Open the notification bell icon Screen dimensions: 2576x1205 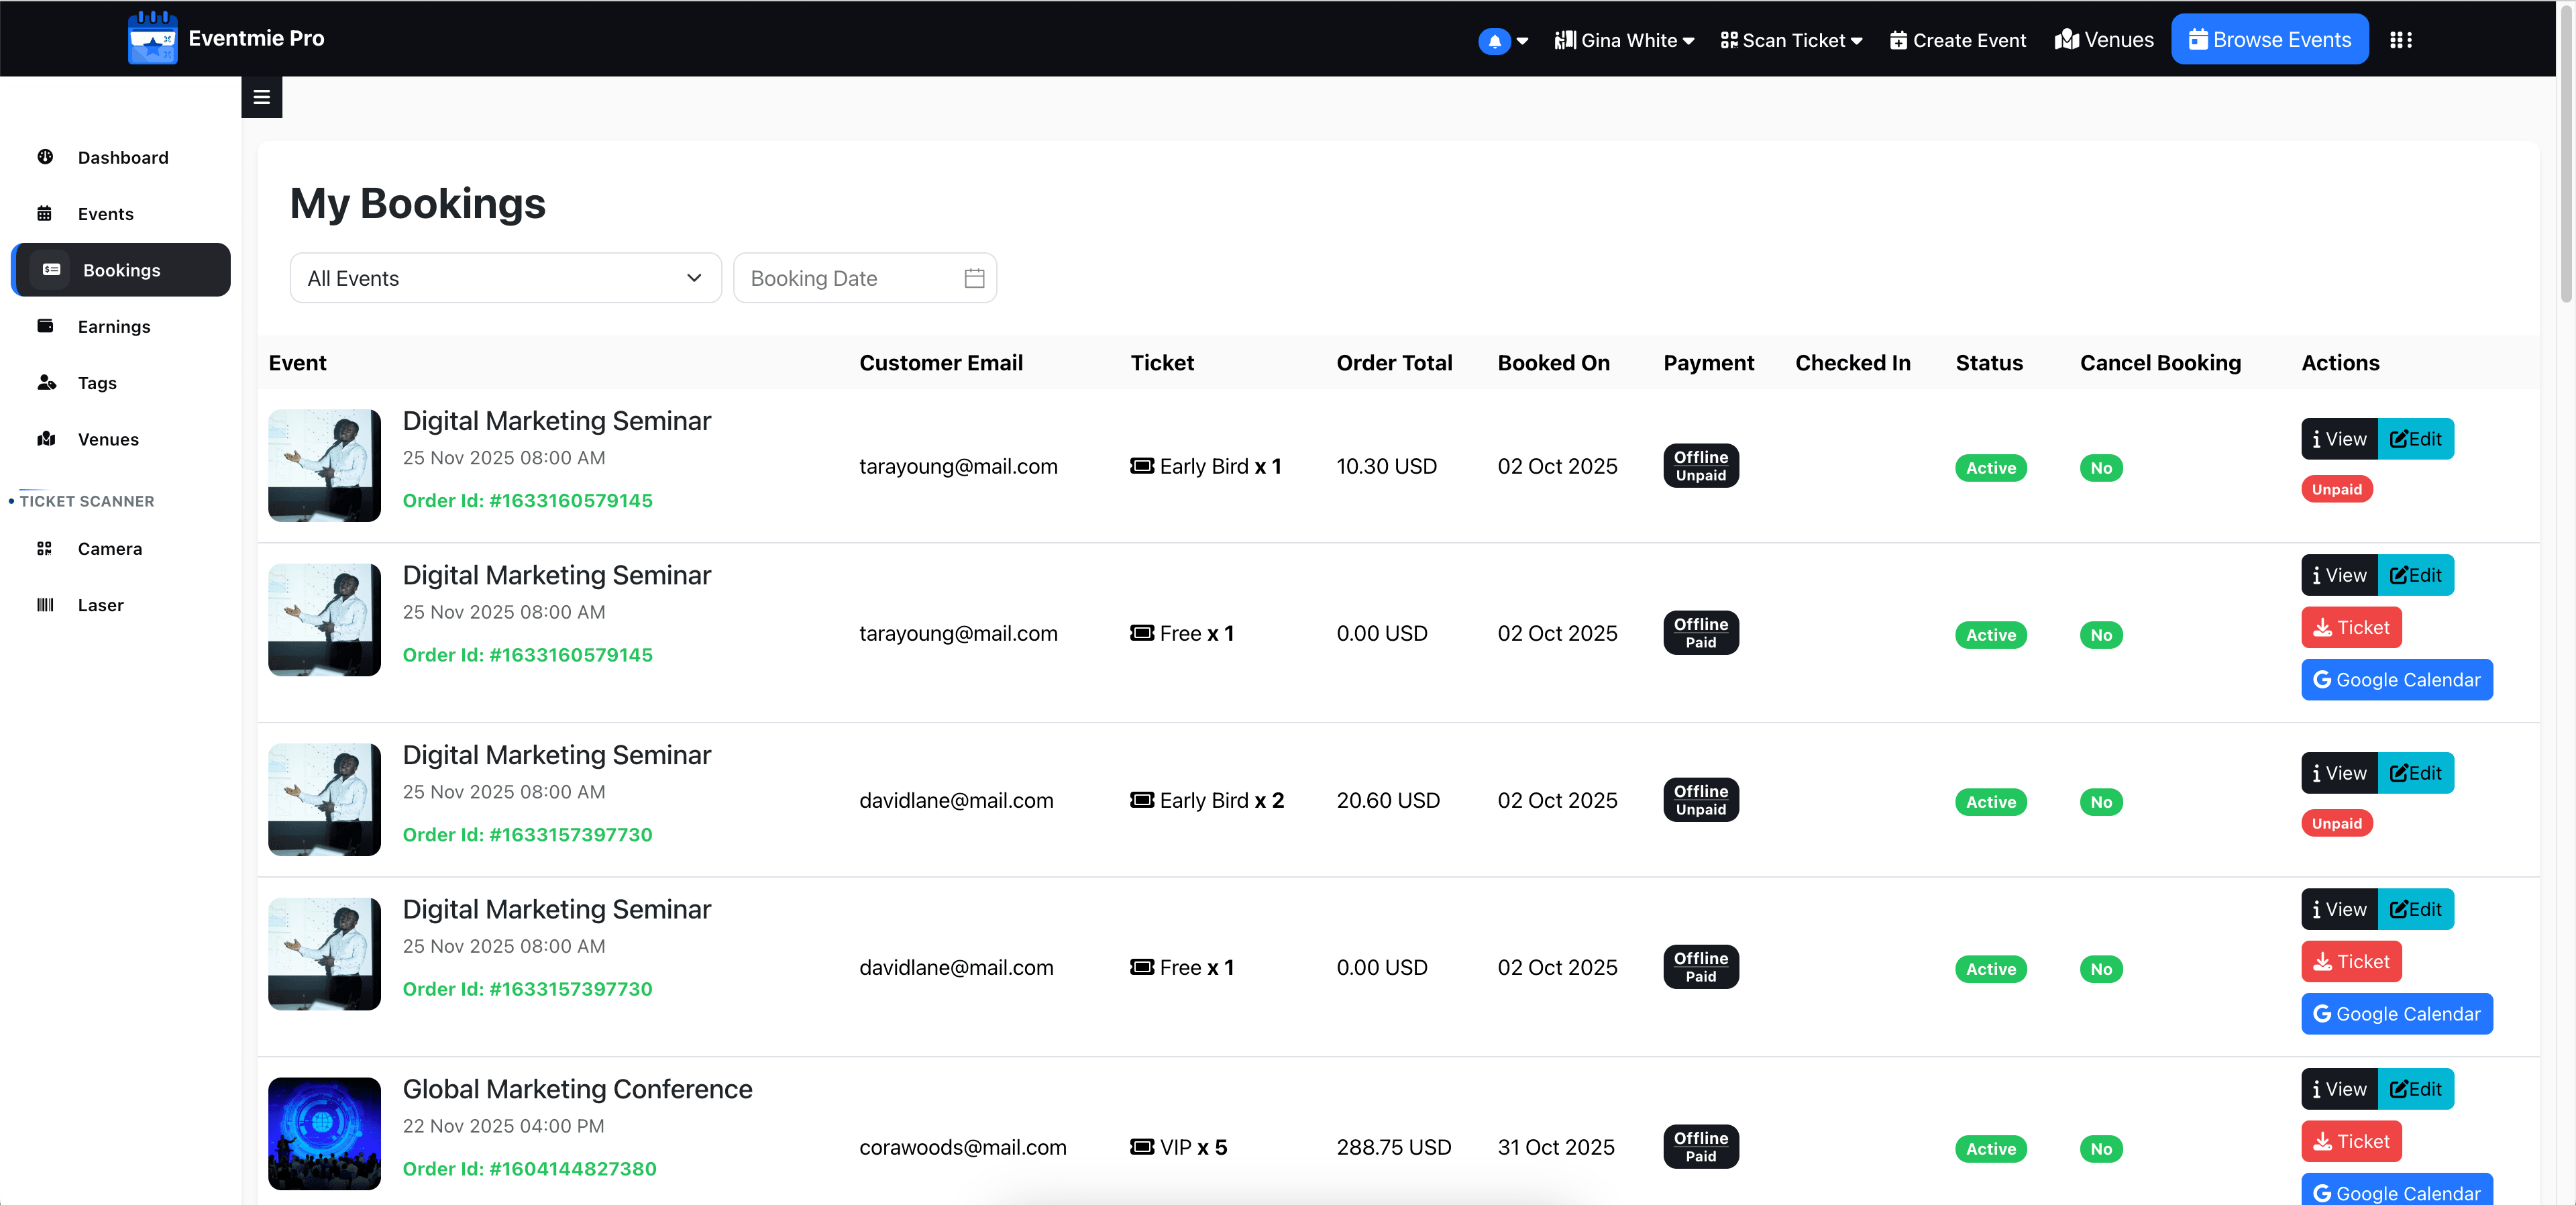click(1494, 41)
